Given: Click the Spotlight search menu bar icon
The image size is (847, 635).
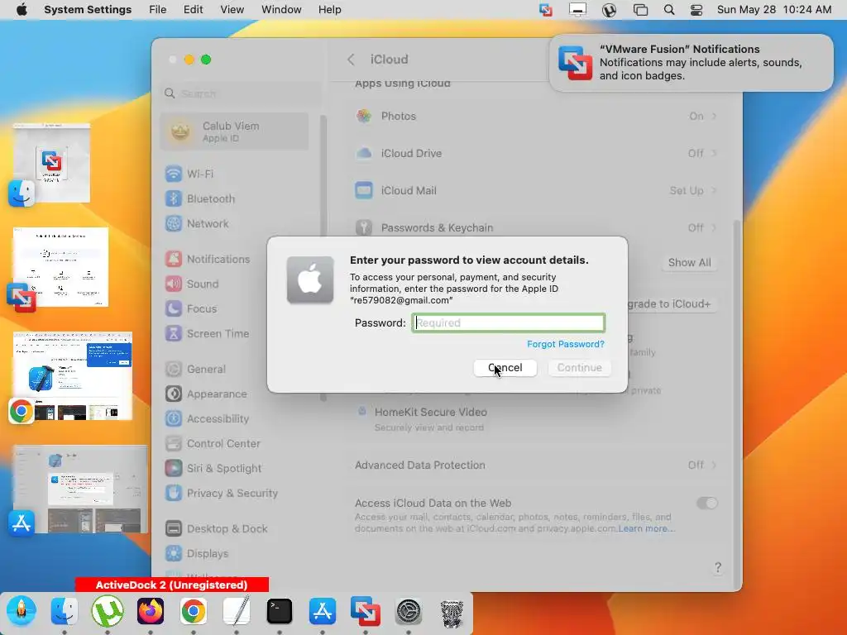Looking at the screenshot, I should tap(668, 10).
